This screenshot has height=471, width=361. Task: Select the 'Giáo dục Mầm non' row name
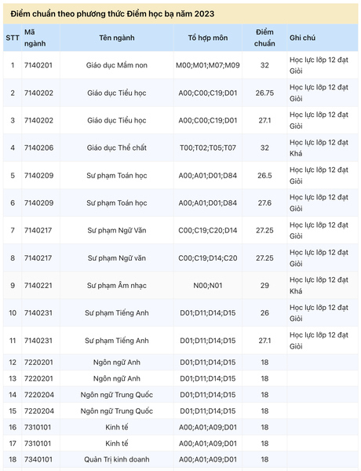point(117,65)
